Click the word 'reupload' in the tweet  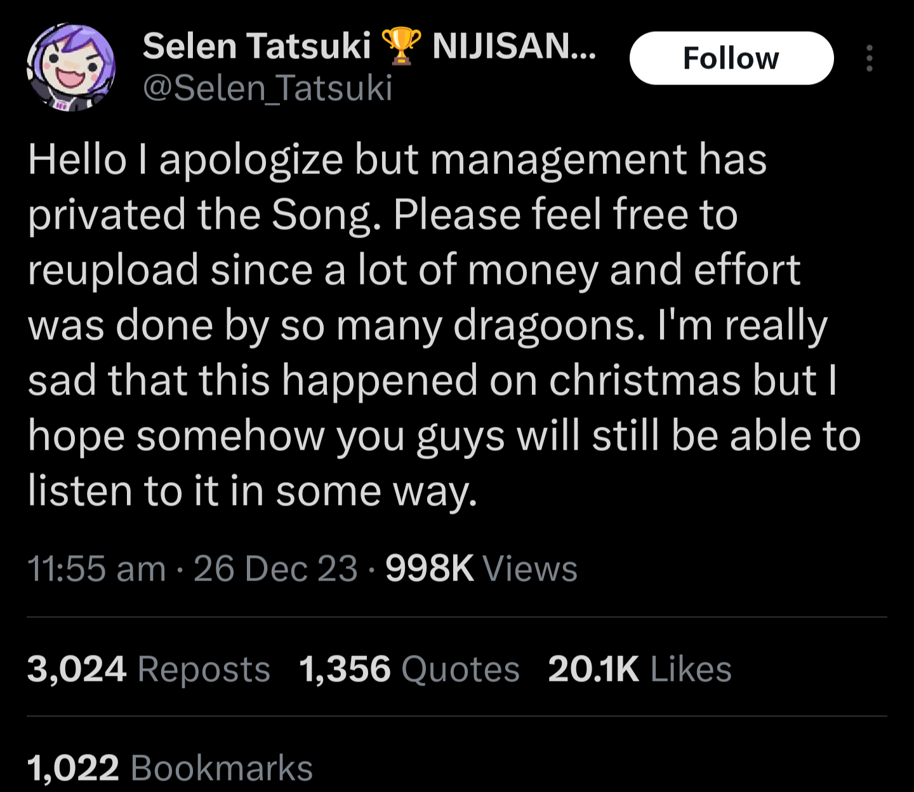click(x=112, y=271)
